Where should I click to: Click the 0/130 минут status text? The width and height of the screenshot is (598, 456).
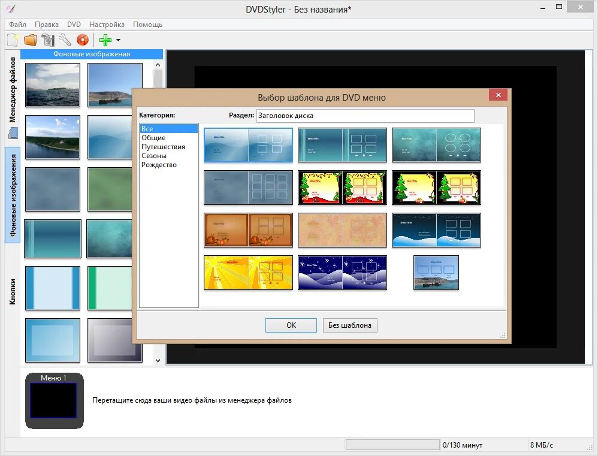click(x=462, y=445)
